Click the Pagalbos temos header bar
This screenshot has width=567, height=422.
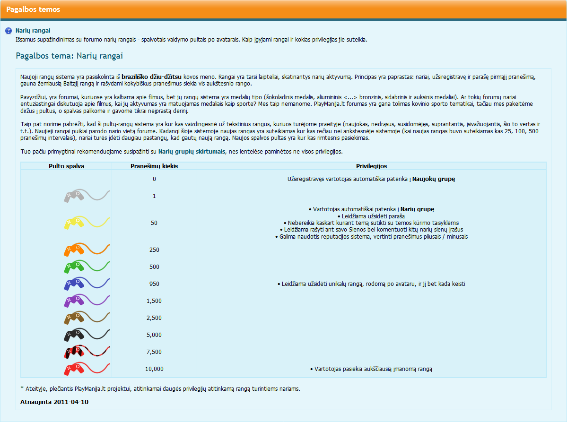click(x=284, y=9)
